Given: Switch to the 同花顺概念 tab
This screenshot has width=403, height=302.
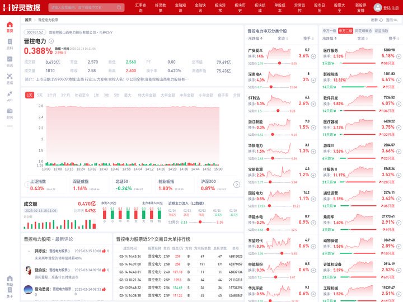Looking at the screenshot, I should [x=363, y=31].
